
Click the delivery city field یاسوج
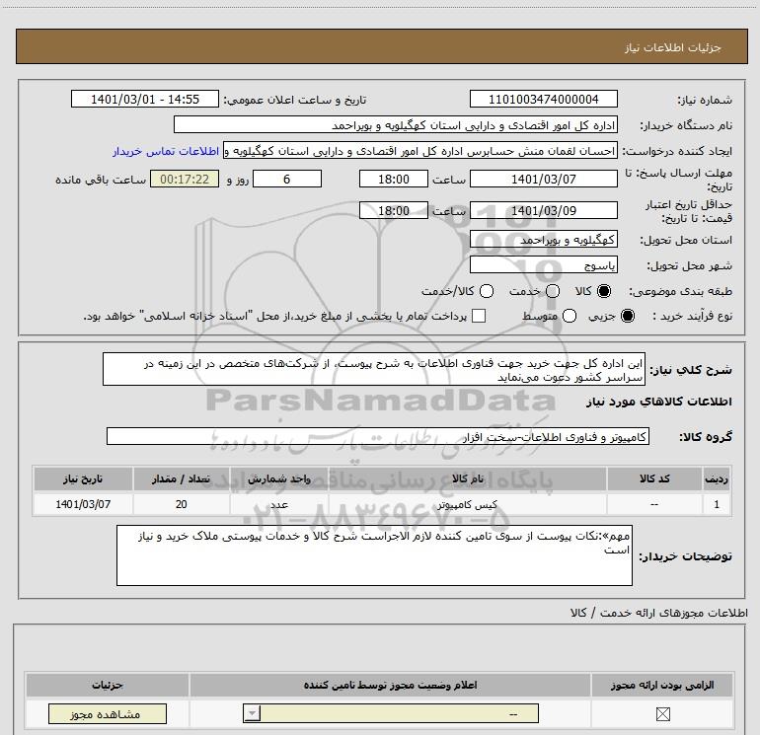coord(543,265)
